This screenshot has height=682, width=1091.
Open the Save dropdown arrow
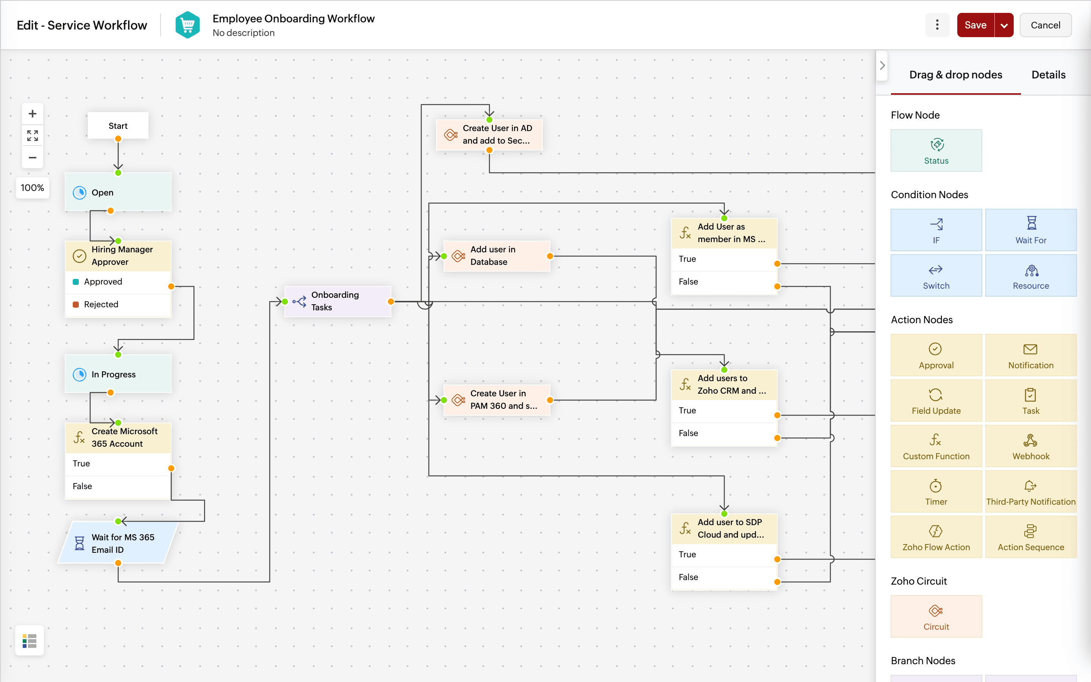coord(1005,25)
